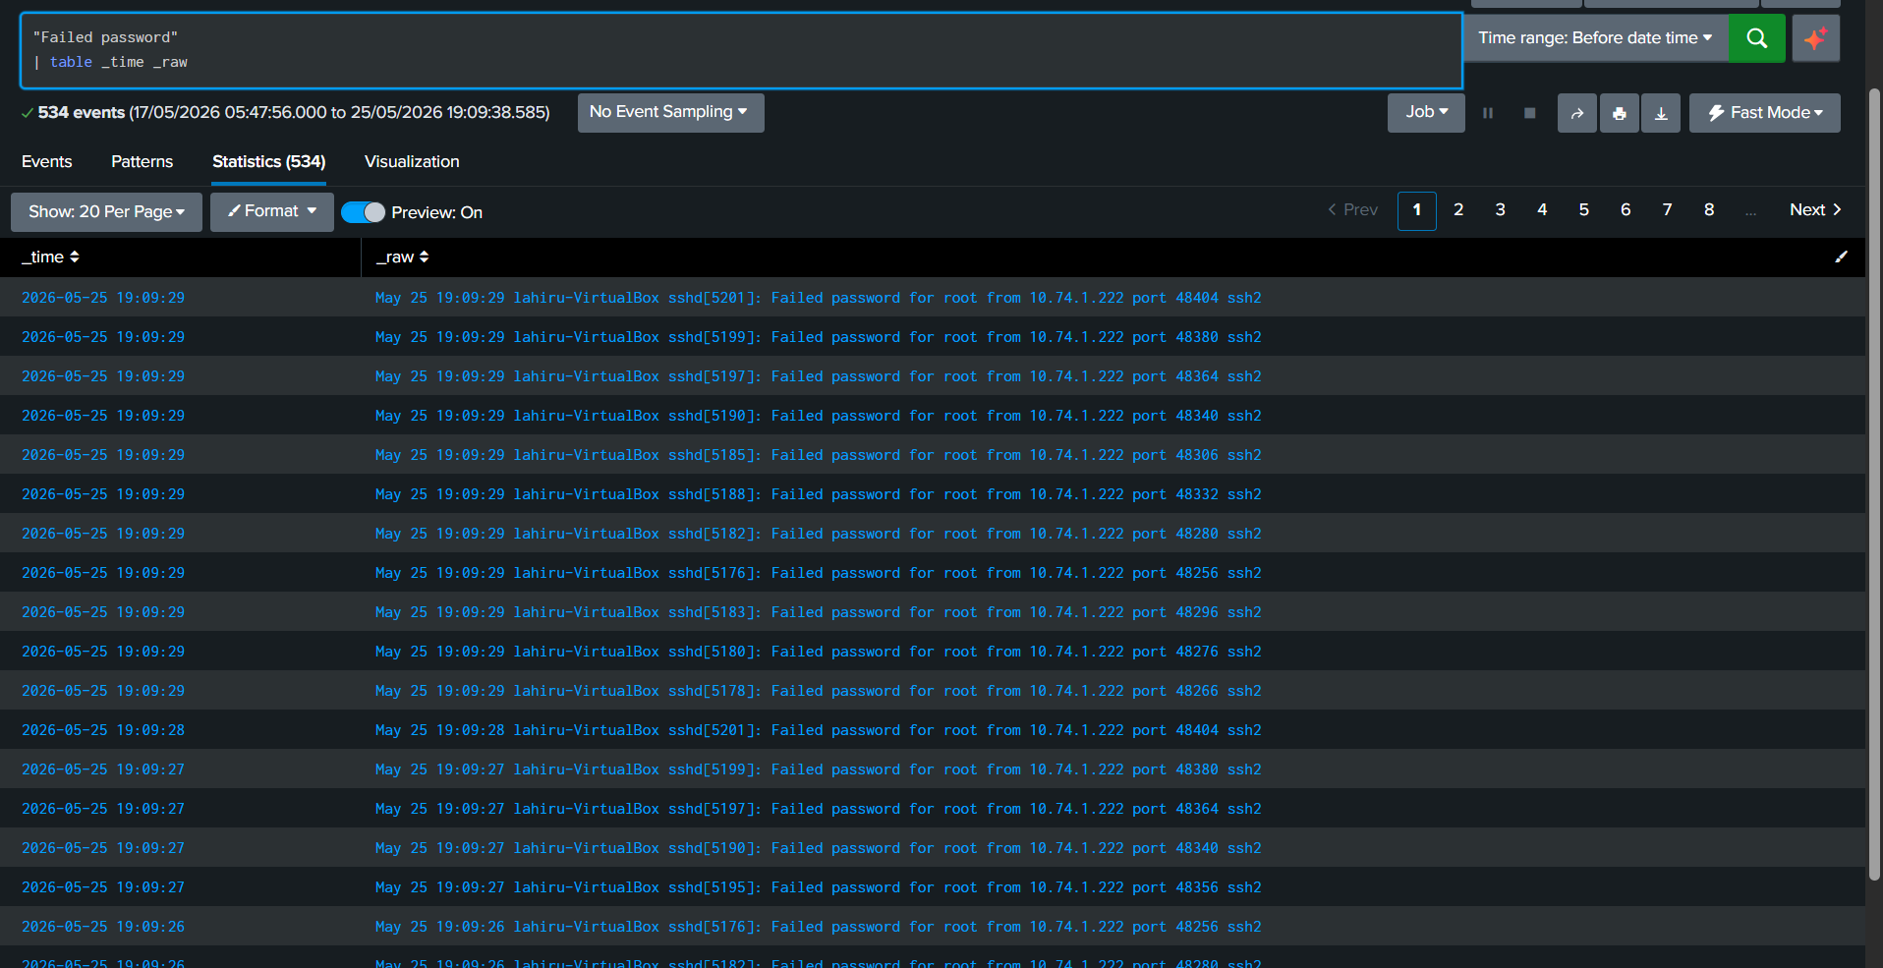Screen dimensions: 1883x968
Task: Select current page 1 button
Action: (x=1416, y=210)
